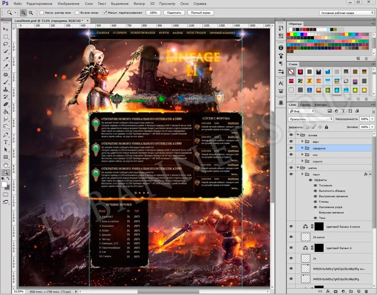Hide layer '24 копия'
The image size is (377, 295).
click(291, 237)
